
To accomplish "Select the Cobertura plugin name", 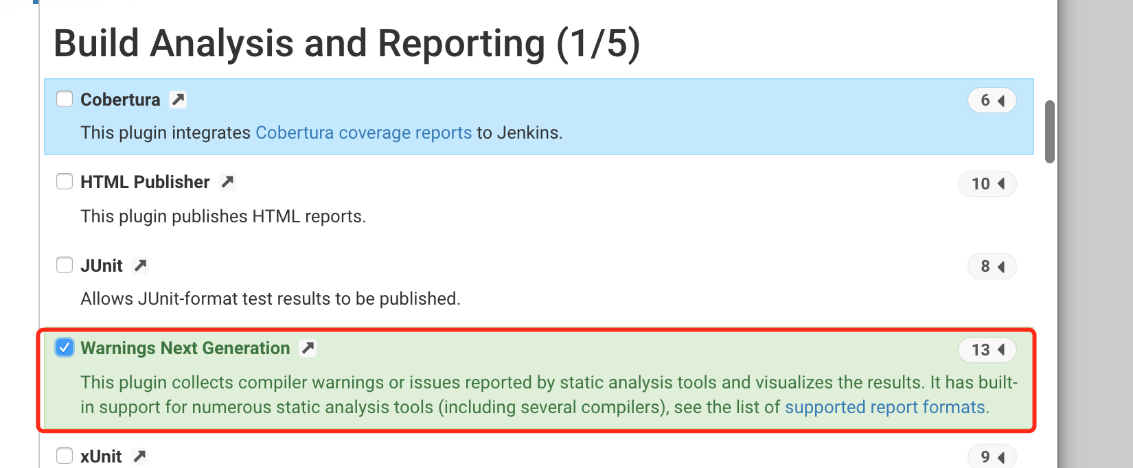I will (x=120, y=100).
